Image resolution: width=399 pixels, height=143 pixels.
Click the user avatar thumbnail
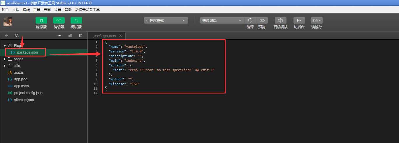[x=8, y=22]
